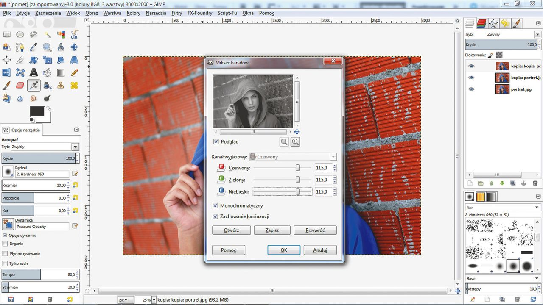The image size is (543, 305).
Task: Select the Scissors Select tool
Action: 74,35
